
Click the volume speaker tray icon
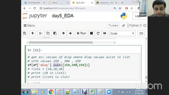pos(130,92)
